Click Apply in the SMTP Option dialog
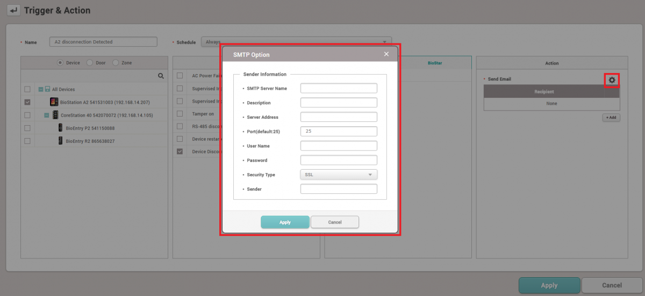The image size is (645, 296). [x=285, y=222]
